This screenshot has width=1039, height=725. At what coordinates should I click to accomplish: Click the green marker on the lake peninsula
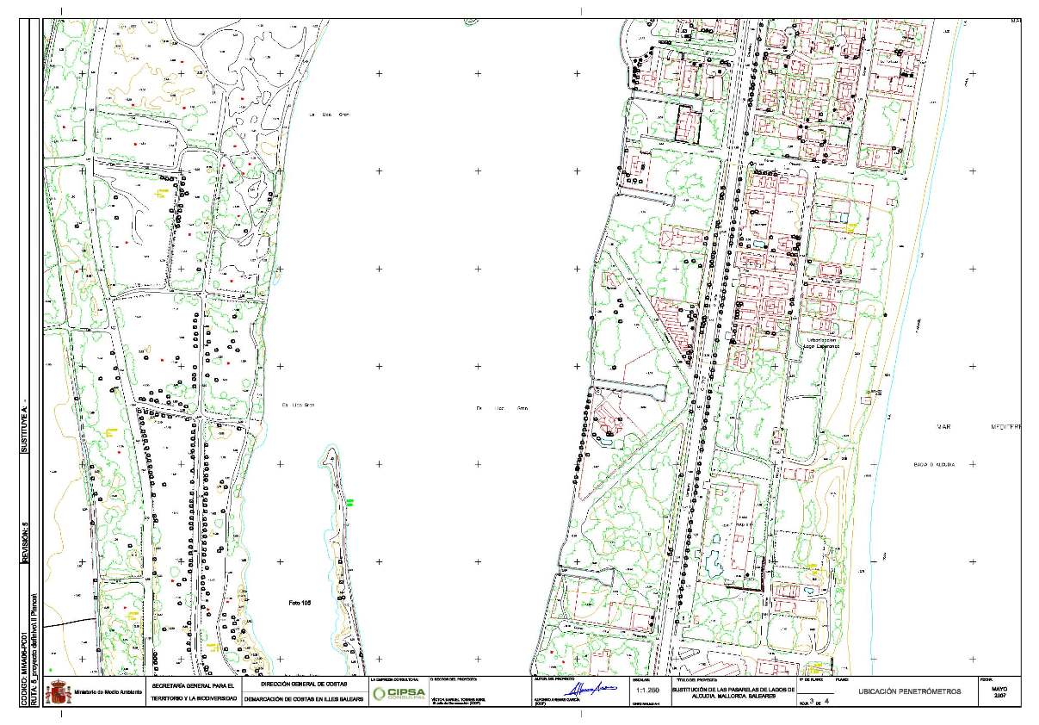coord(350,500)
